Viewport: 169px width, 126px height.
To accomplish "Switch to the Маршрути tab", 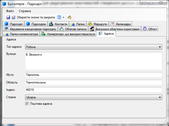I will click(x=97, y=24).
